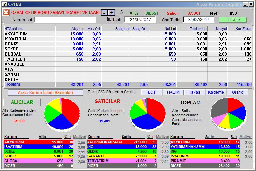
Task: Click green DENIZ row in buyers list
Action: click(x=39, y=151)
